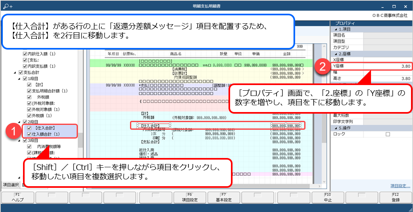
Task: Toggle the 外税額（1） checkbox
Action: (29, 115)
